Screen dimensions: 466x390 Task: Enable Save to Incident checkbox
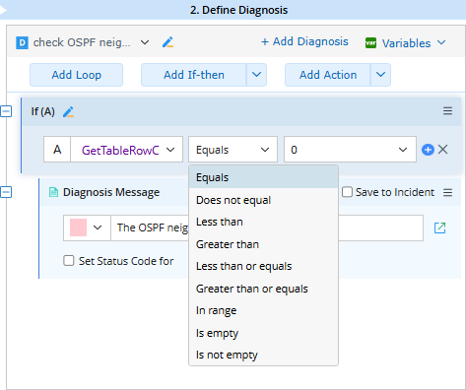click(347, 192)
